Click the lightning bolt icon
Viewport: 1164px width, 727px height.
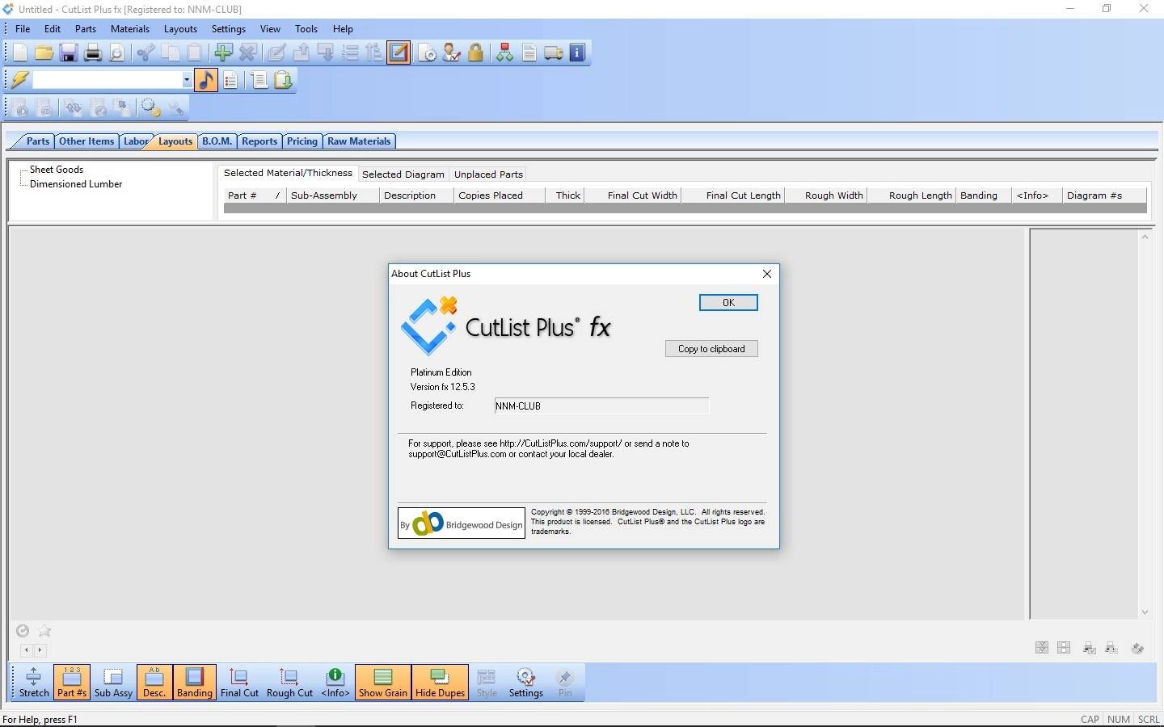point(20,80)
